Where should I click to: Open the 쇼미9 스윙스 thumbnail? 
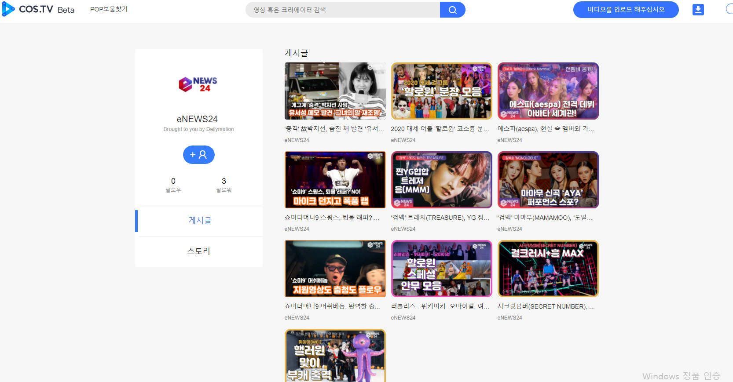pyautogui.click(x=335, y=180)
